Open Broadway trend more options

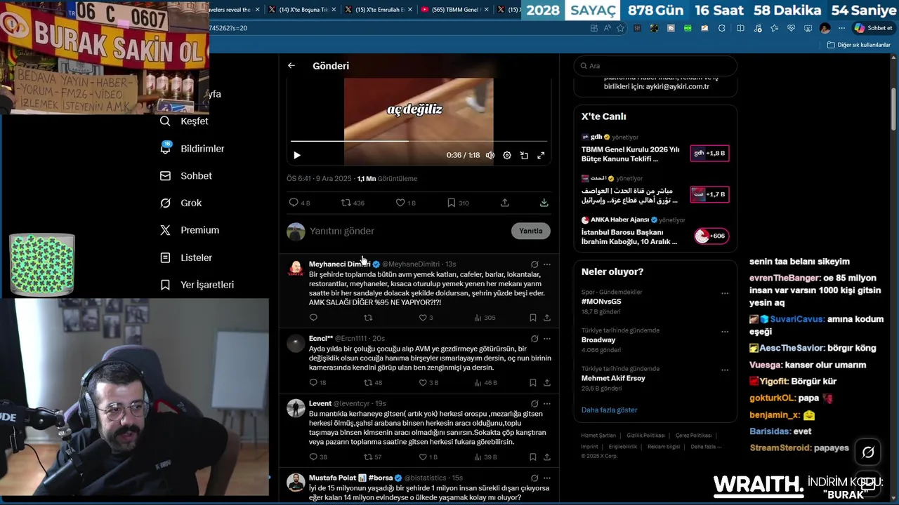[x=725, y=332]
